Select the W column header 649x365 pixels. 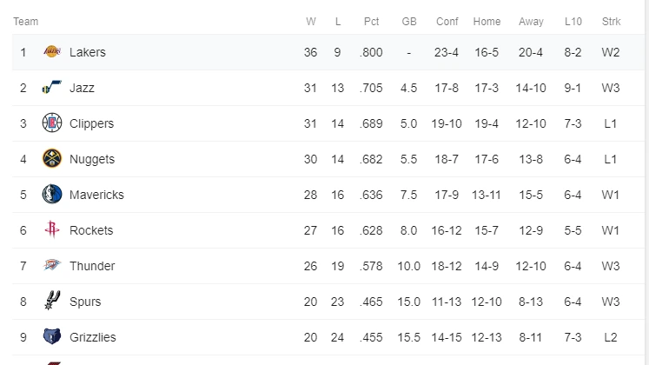pos(311,22)
